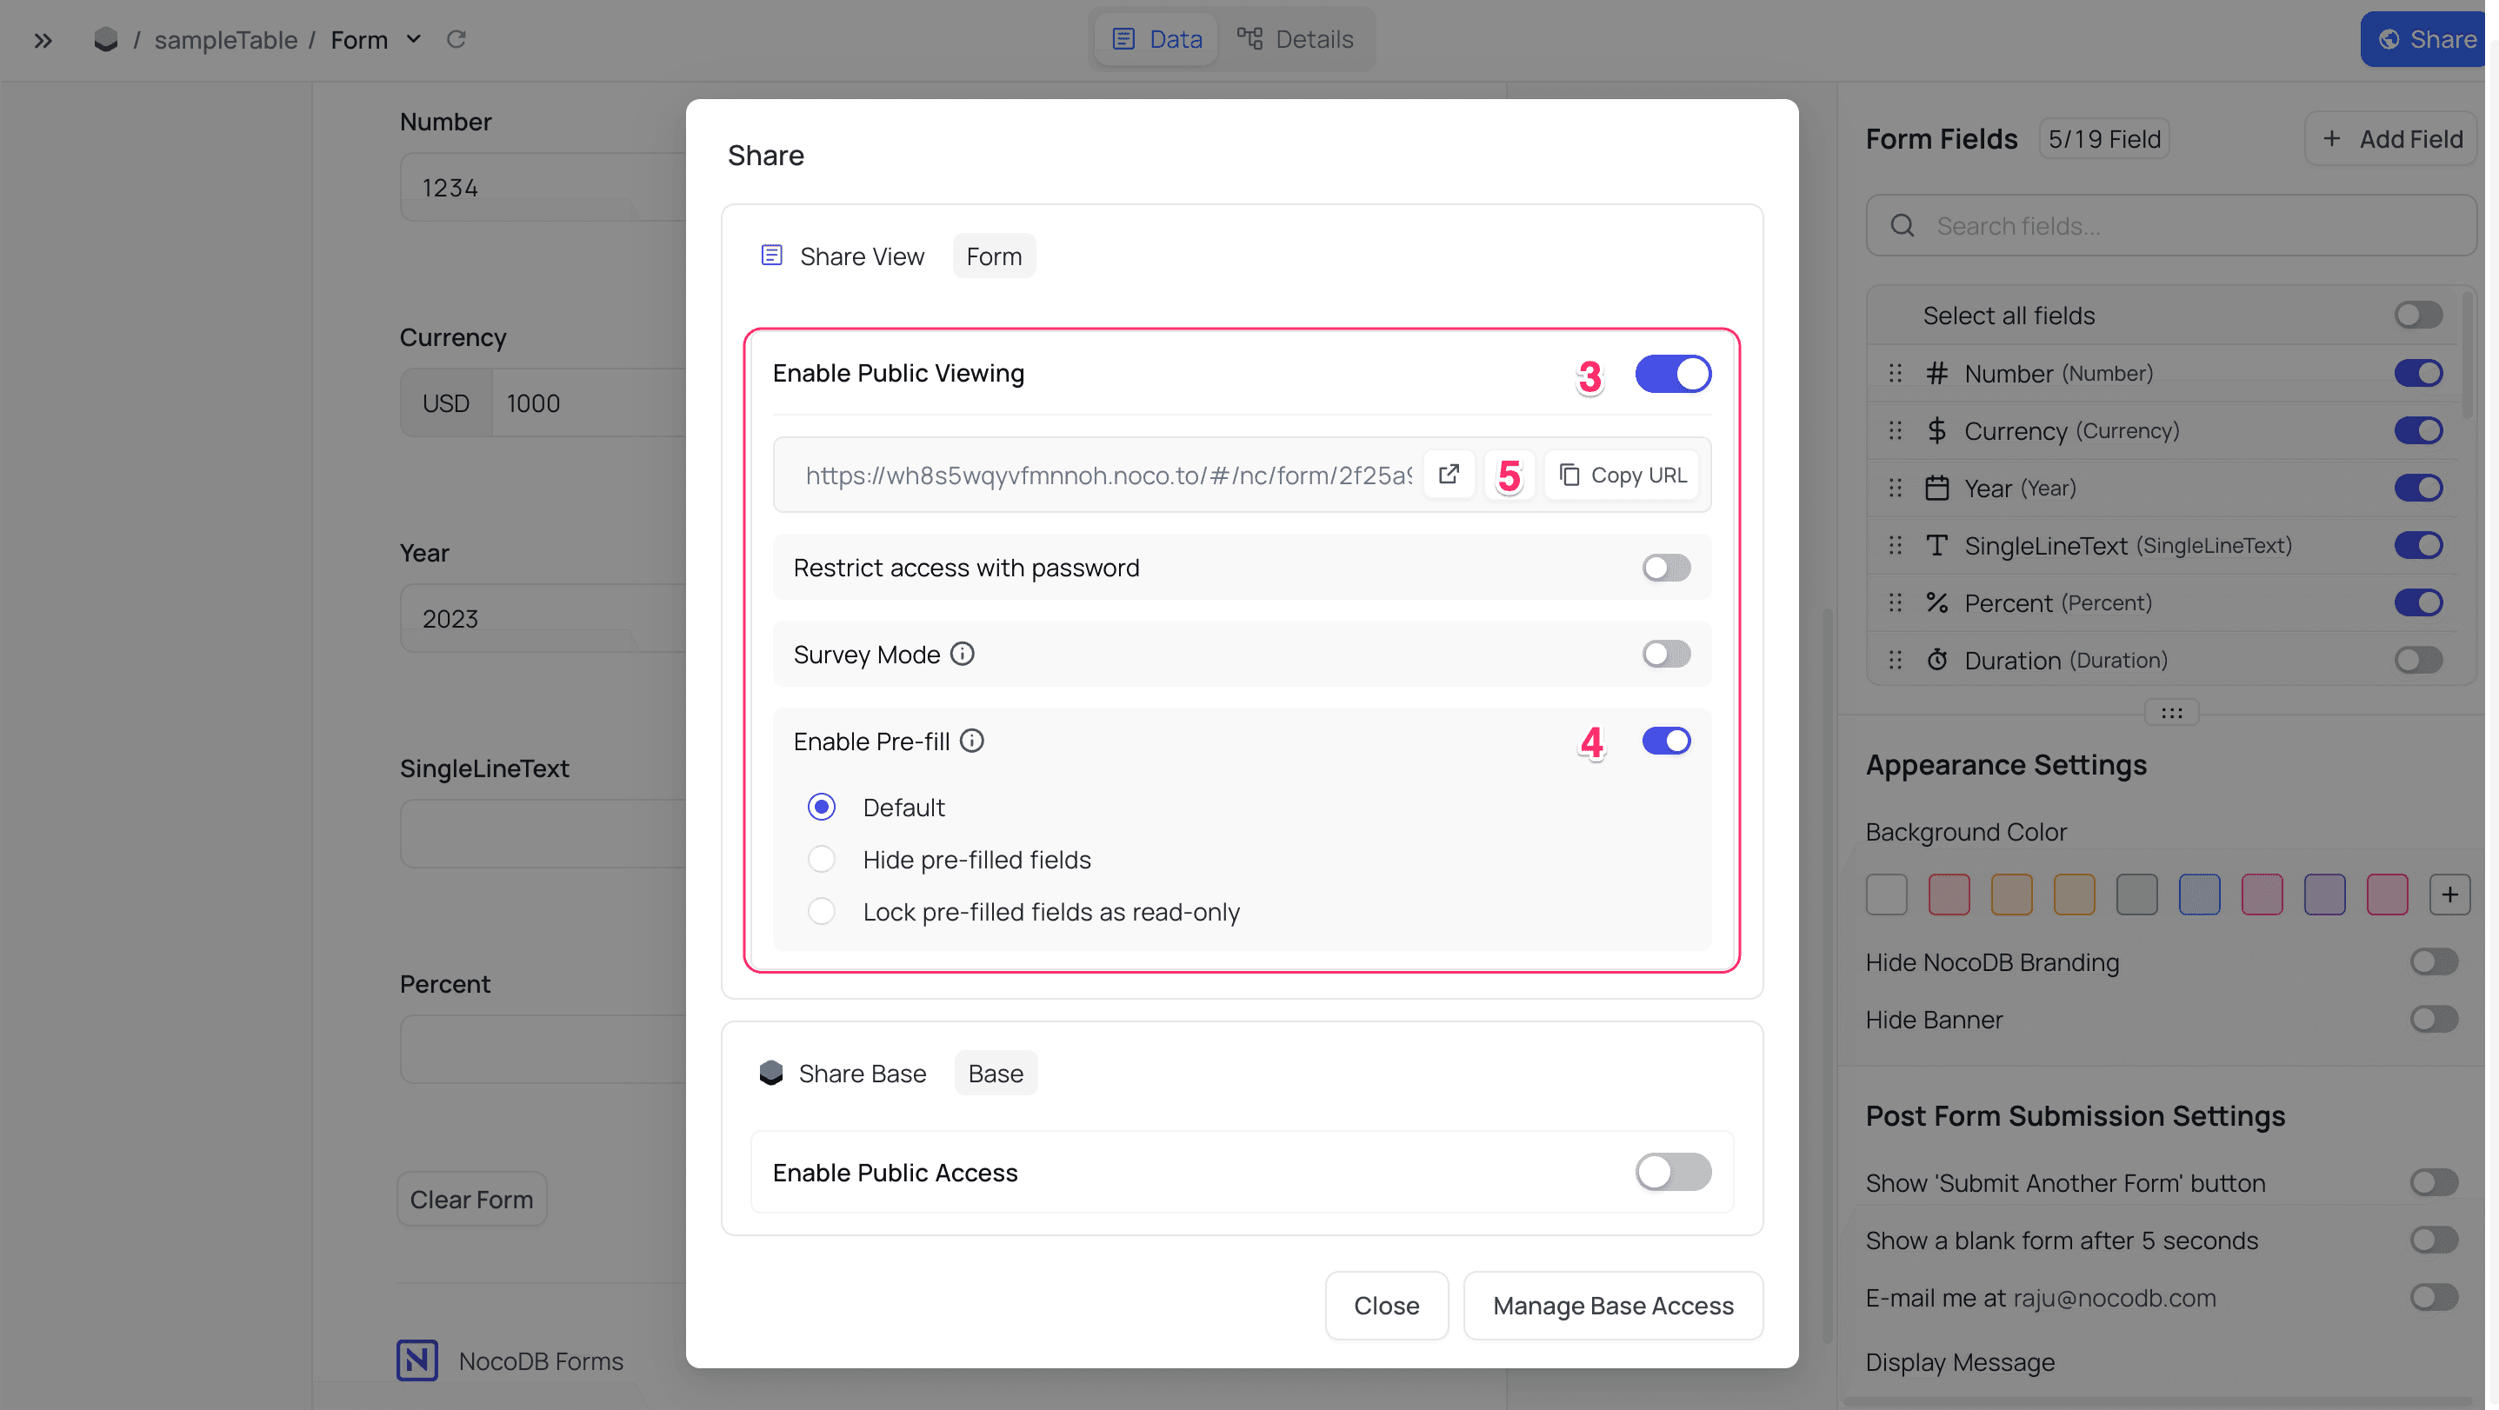Switch to the Details tab
This screenshot has width=2499, height=1410.
[x=1295, y=40]
